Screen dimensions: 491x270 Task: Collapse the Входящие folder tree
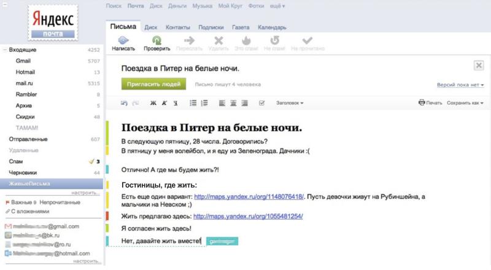pos(4,50)
